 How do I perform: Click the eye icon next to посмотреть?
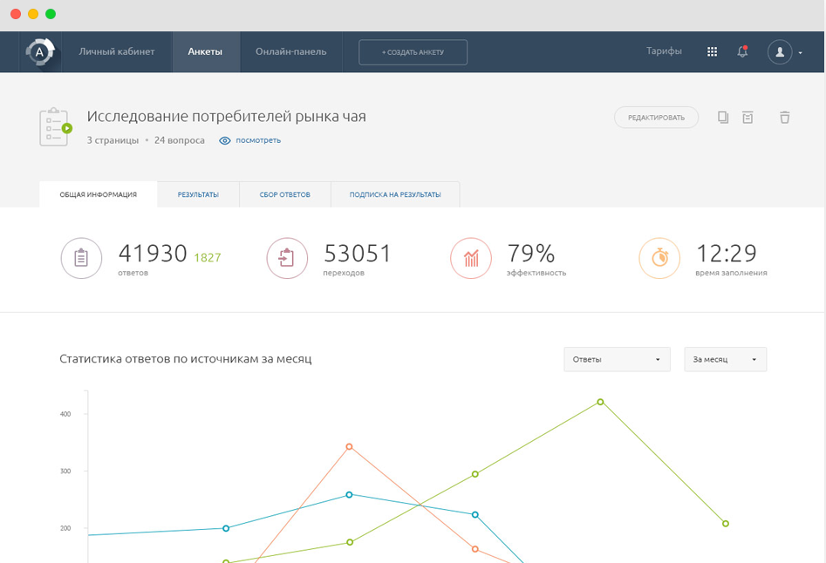(225, 140)
